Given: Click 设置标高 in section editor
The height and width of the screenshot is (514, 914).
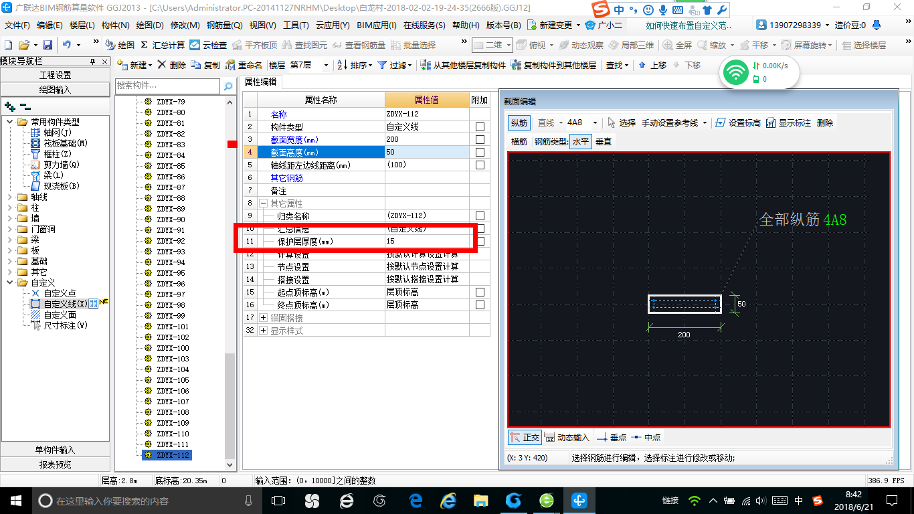Looking at the screenshot, I should coord(737,122).
